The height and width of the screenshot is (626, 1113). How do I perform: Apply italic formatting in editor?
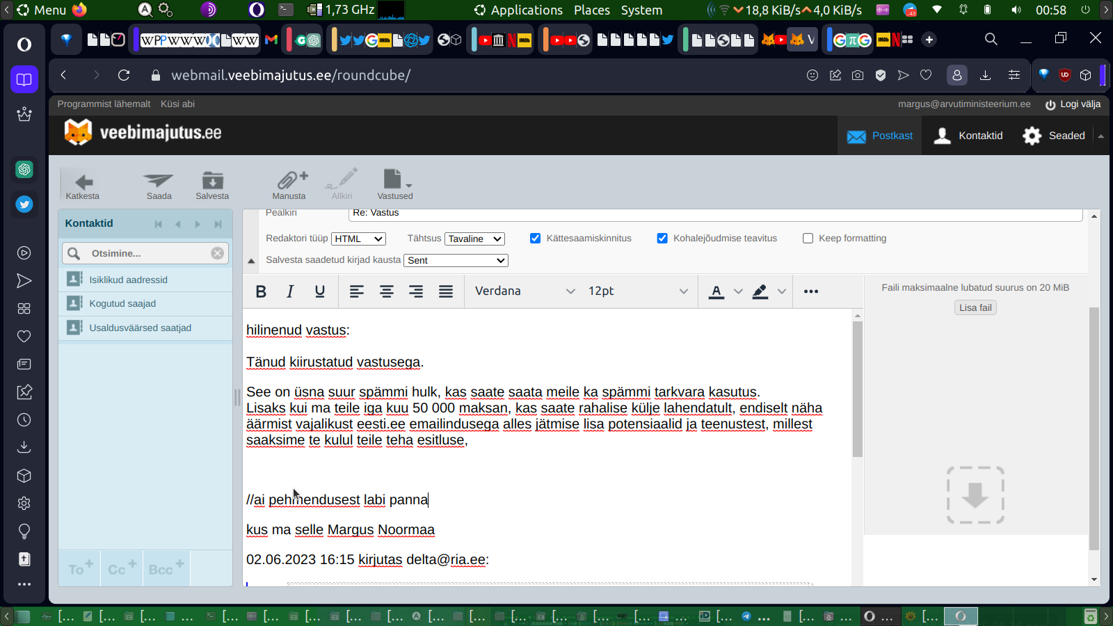[x=290, y=291]
